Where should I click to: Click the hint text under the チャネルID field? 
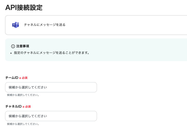tap(23, 124)
